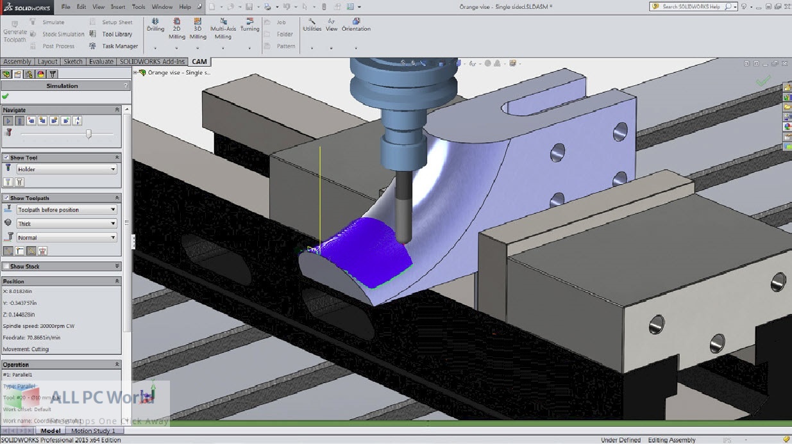Viewport: 792px width, 444px height.
Task: Collapse the Show Toolpath section
Action: [117, 198]
